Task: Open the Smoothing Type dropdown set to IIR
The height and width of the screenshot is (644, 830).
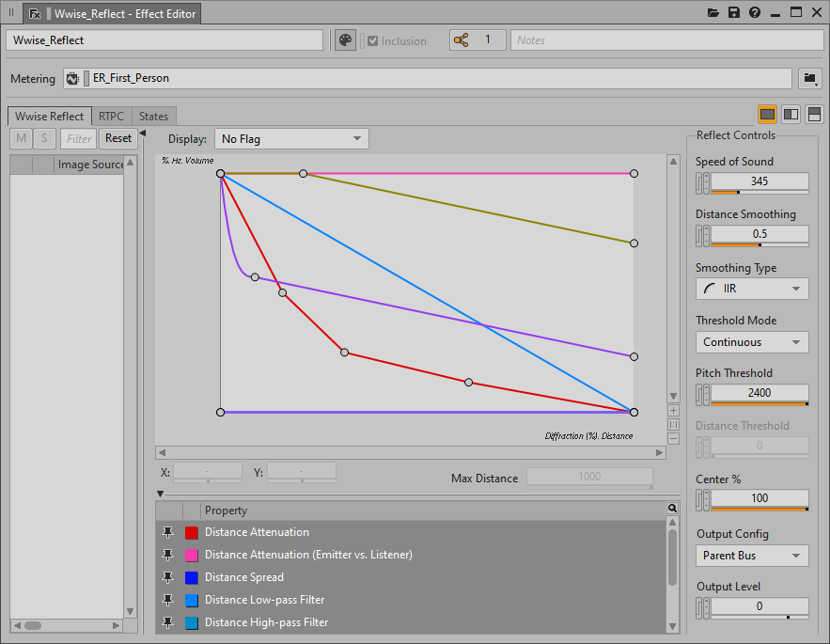Action: pyautogui.click(x=752, y=289)
